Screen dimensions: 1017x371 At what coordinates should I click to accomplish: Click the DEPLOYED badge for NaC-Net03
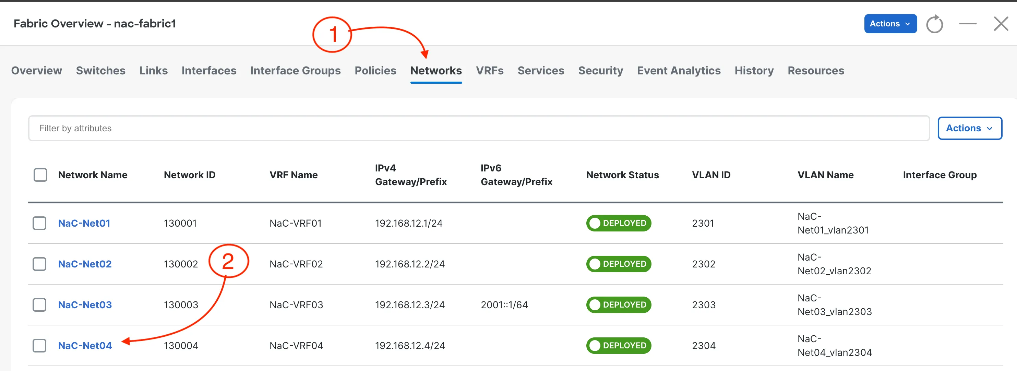(x=618, y=304)
